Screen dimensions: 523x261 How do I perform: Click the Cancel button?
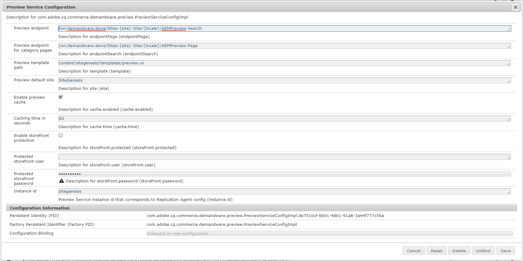pos(413,251)
